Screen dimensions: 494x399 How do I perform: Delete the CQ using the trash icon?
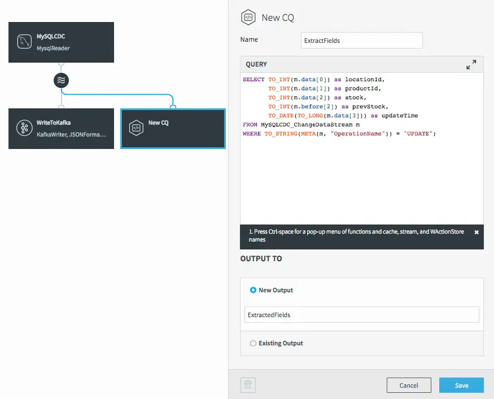click(x=248, y=385)
